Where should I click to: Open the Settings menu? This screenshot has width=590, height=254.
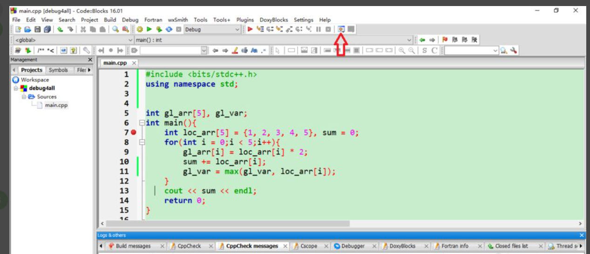(304, 20)
